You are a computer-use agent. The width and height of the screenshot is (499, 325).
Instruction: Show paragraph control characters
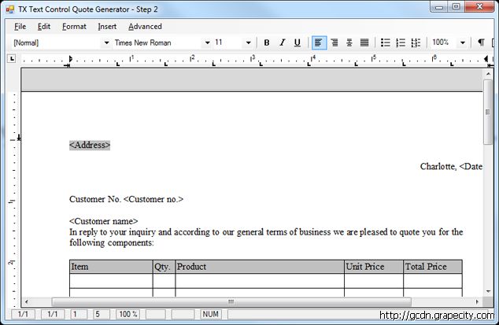(x=481, y=42)
